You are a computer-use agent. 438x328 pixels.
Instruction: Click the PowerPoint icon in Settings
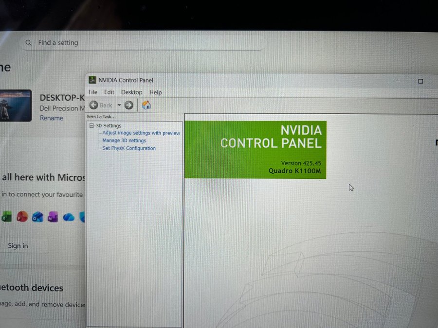coord(22,217)
